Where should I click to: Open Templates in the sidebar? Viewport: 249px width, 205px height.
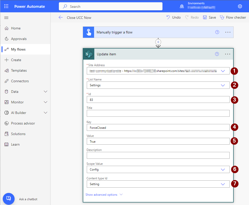pyautogui.click(x=25, y=70)
